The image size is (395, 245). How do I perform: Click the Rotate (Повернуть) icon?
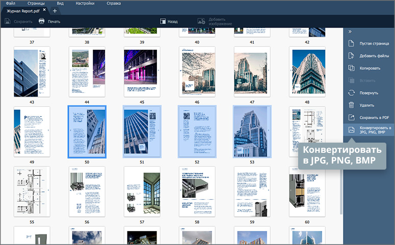[351, 93]
